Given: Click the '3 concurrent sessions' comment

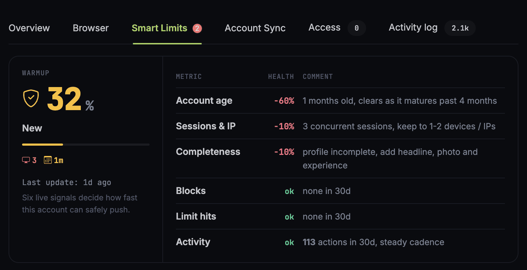Looking at the screenshot, I should pos(399,126).
